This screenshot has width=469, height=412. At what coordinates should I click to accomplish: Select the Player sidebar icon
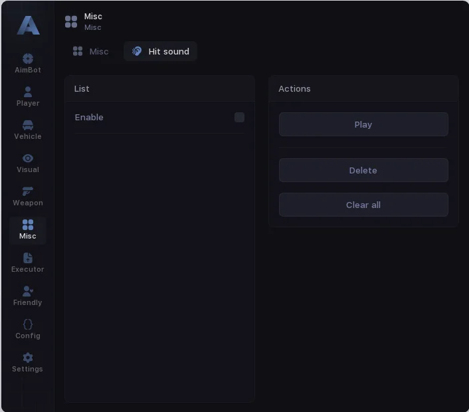click(x=28, y=92)
